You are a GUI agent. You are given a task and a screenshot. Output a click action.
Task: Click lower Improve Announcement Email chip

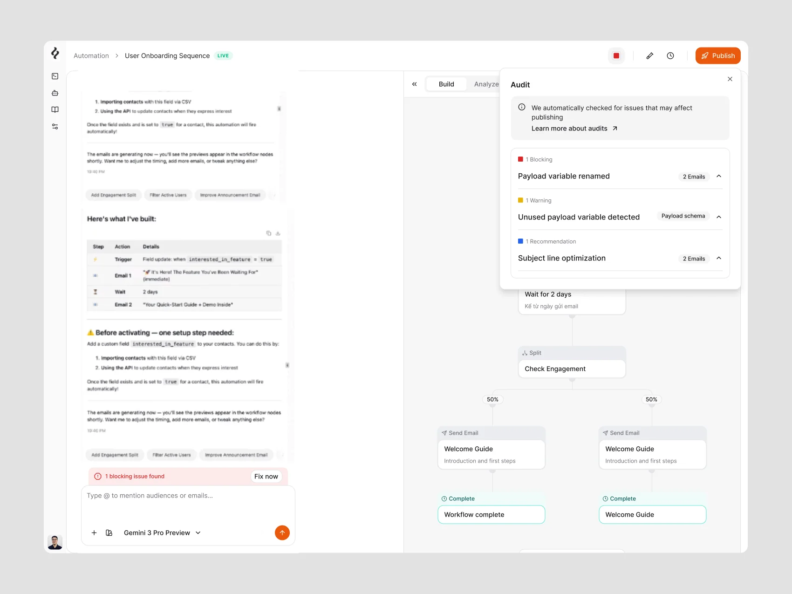coord(236,455)
